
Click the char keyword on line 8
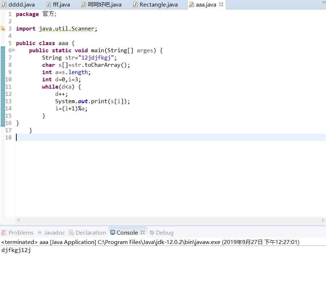[x=48, y=65]
